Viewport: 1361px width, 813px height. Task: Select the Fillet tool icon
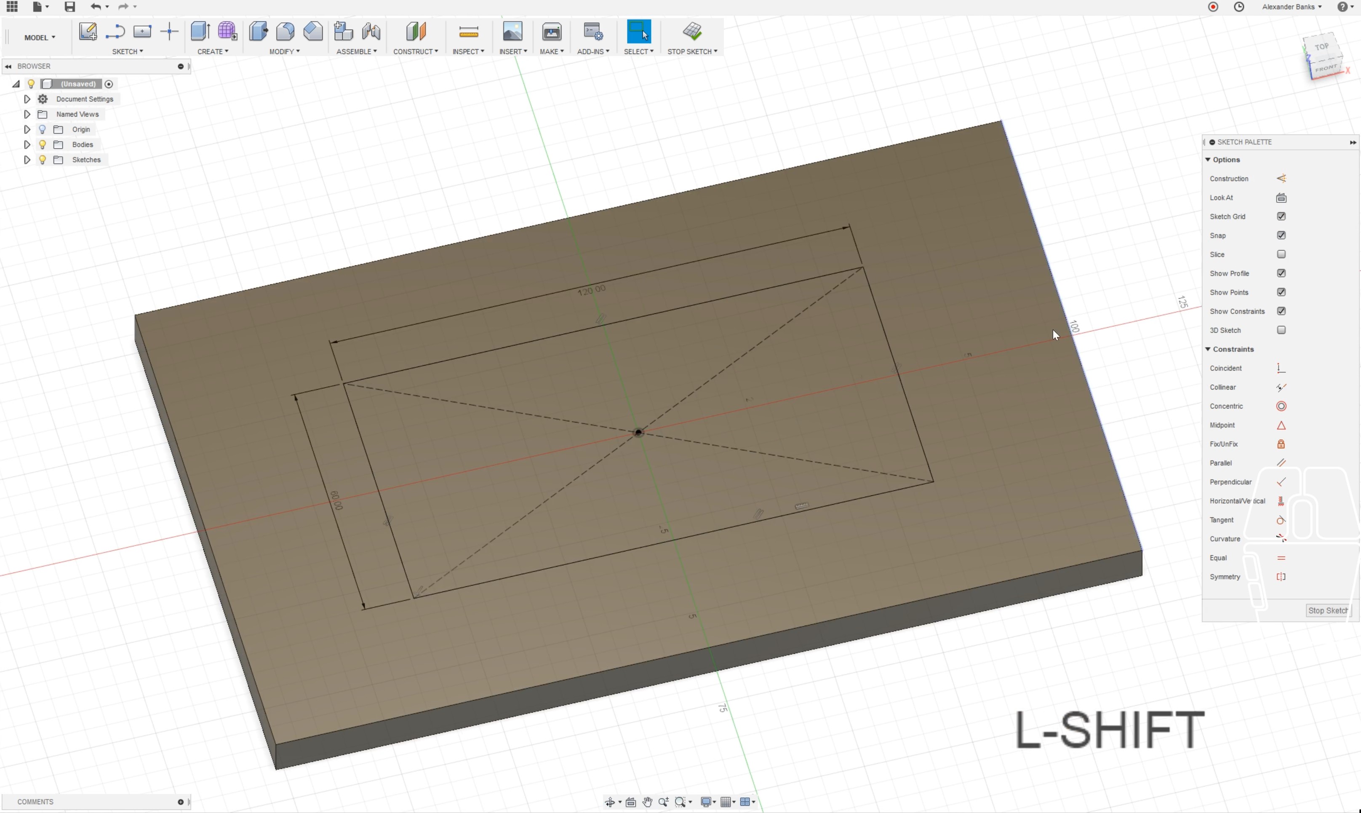pyautogui.click(x=285, y=31)
